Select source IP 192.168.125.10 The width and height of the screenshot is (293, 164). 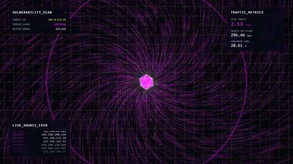(54, 138)
